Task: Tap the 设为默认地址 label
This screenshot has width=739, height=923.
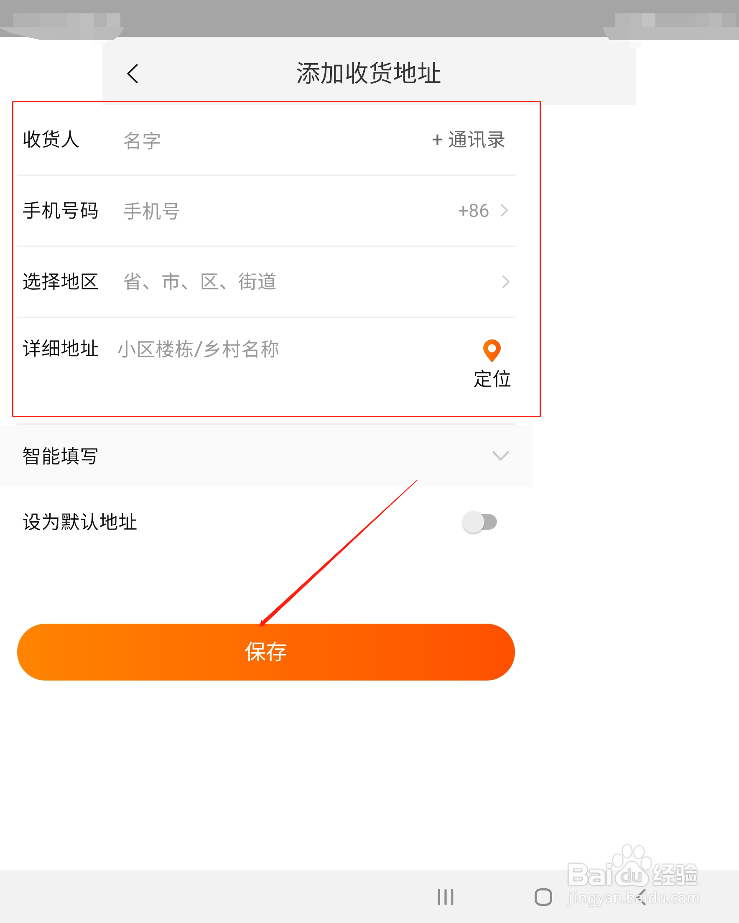Action: click(x=80, y=522)
